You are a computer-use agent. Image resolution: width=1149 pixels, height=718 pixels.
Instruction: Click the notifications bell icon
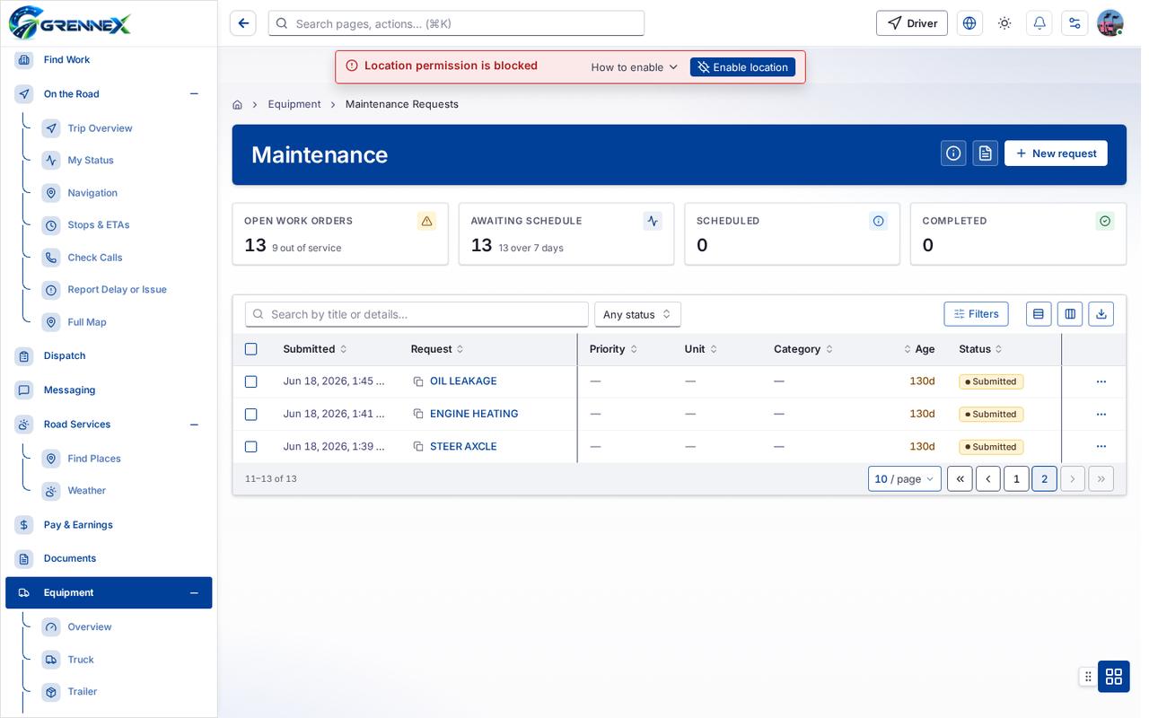pos(1039,23)
